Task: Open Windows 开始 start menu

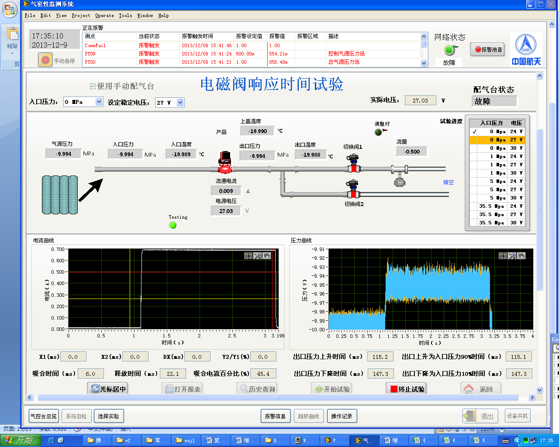Action: click(20, 440)
